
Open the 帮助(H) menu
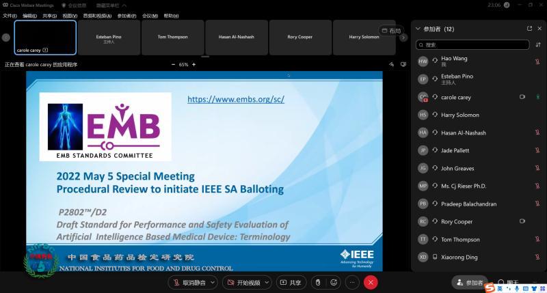click(171, 16)
